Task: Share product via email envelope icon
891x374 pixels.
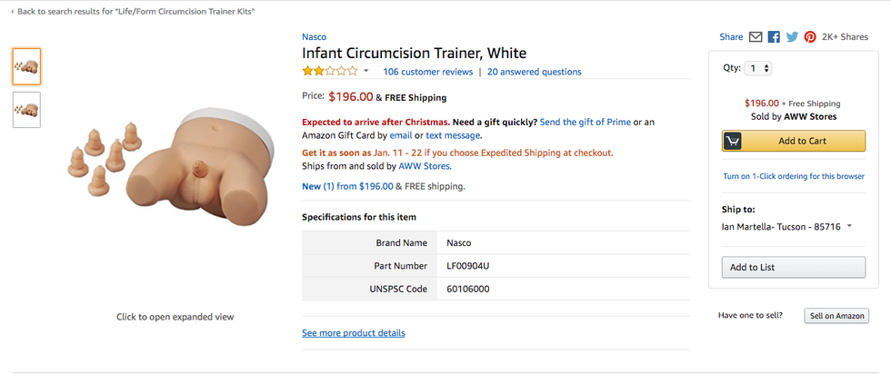Action: coord(756,37)
